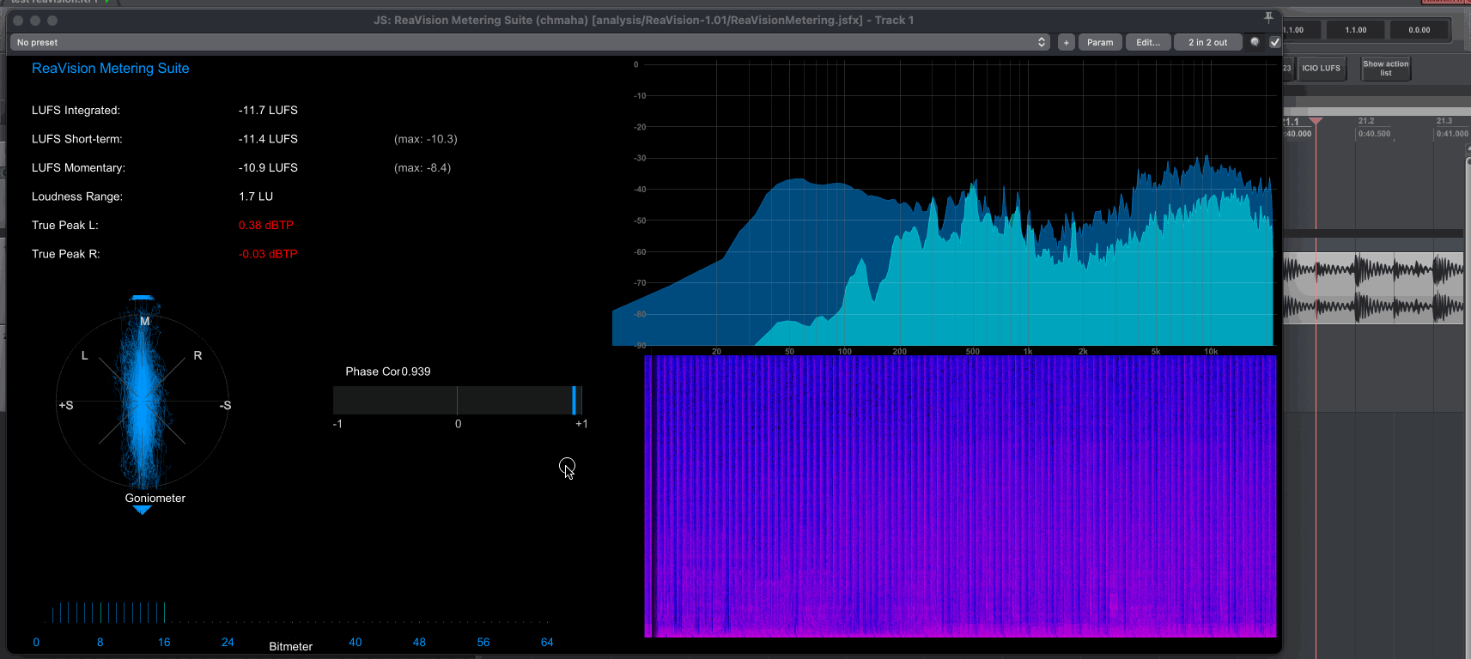Click the wet/dry mix knob
This screenshot has height=659, width=1471.
click(x=1255, y=42)
